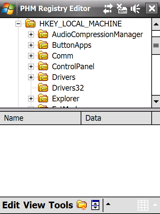Viewport: 160px width, 214px height.
Task: Select the ControlPanel folder icon
Action: (x=43, y=66)
